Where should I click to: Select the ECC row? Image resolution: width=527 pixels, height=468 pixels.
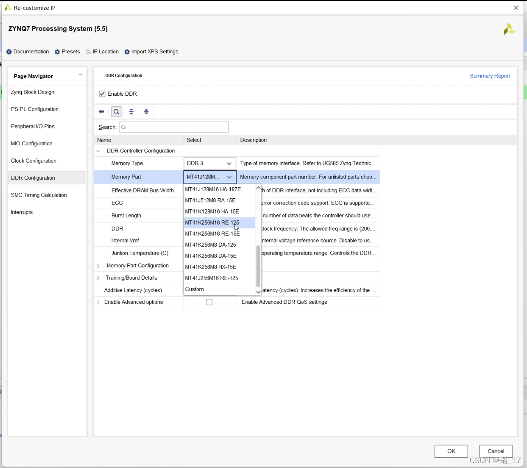click(x=117, y=203)
